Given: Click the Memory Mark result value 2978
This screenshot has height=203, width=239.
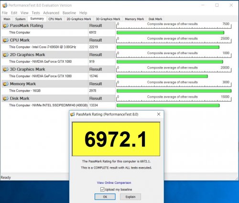Looking at the screenshot, I should [93, 90].
